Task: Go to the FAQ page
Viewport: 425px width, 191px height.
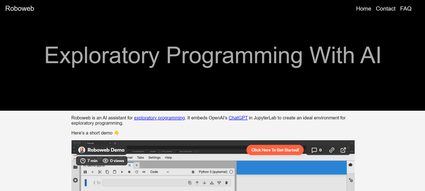Action: pos(406,9)
